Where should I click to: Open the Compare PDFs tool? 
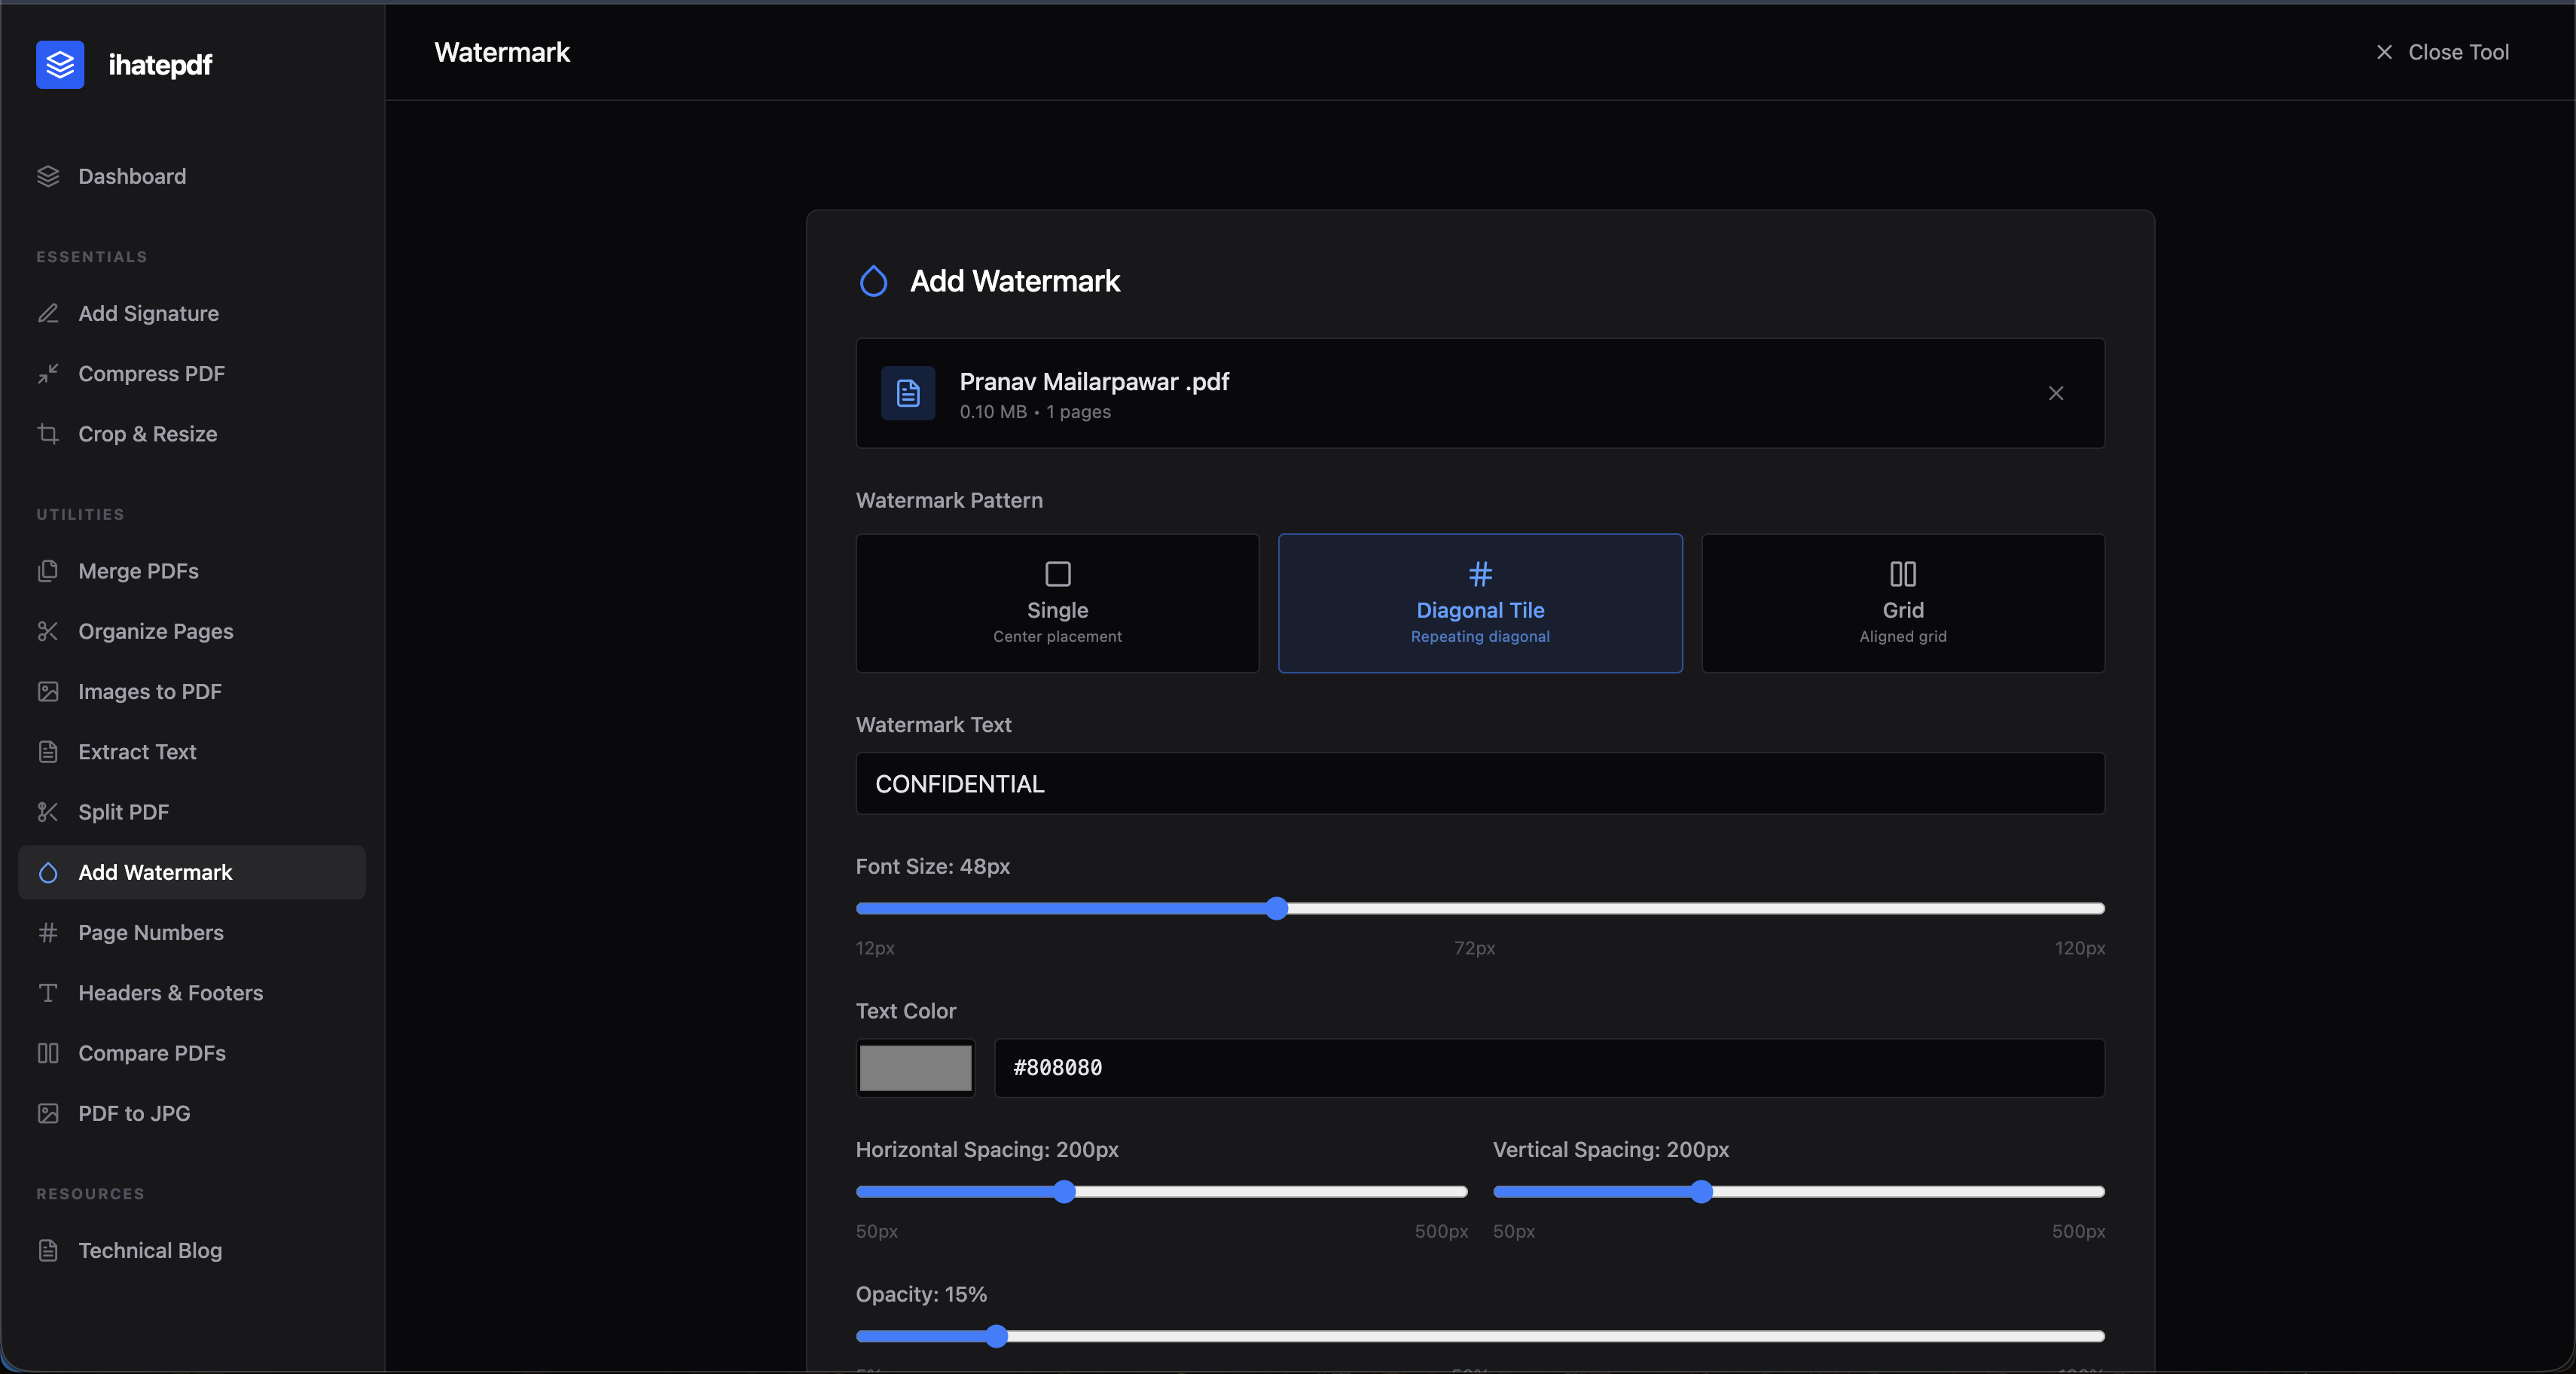(152, 1053)
